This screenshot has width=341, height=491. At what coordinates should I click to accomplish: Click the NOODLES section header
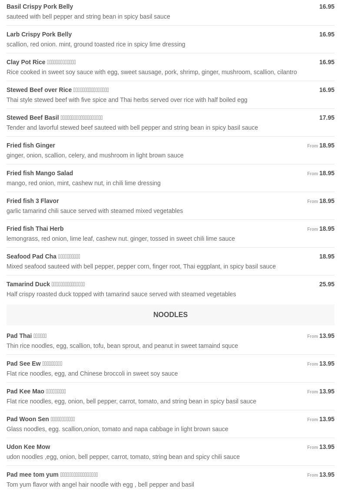(170, 315)
